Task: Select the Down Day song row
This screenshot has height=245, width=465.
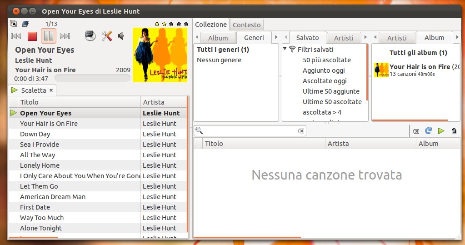Action: click(x=98, y=134)
